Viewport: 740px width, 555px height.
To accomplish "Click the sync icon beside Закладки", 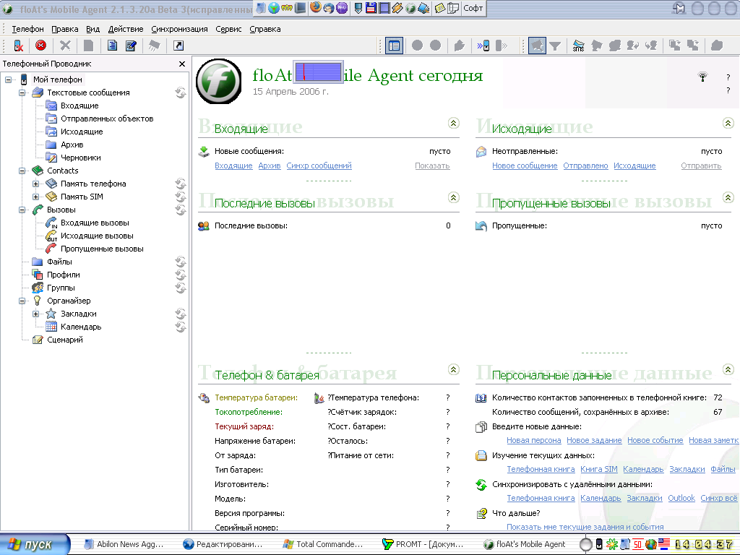I will 180,314.
